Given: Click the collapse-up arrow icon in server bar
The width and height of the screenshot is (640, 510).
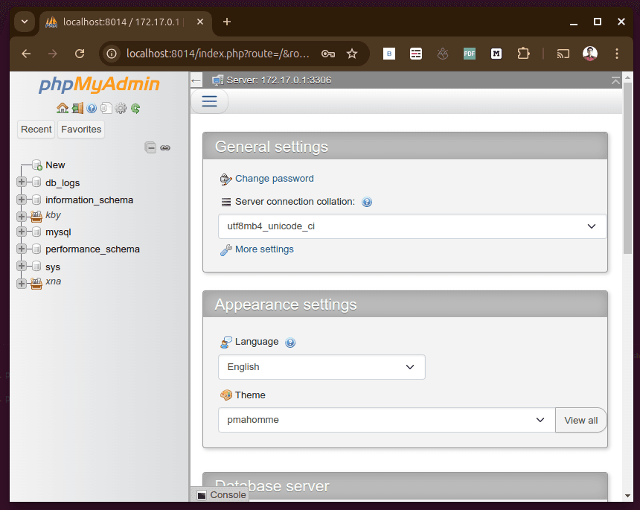Looking at the screenshot, I should [x=615, y=80].
